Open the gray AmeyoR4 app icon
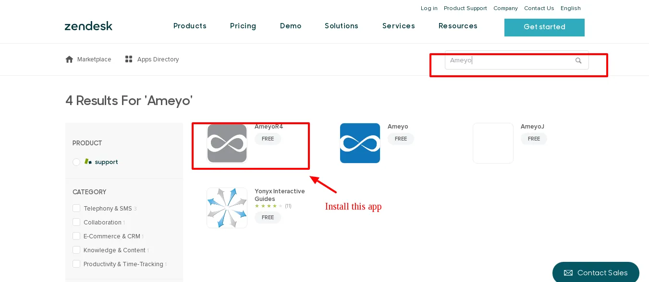Image resolution: width=649 pixels, height=282 pixels. tap(227, 143)
